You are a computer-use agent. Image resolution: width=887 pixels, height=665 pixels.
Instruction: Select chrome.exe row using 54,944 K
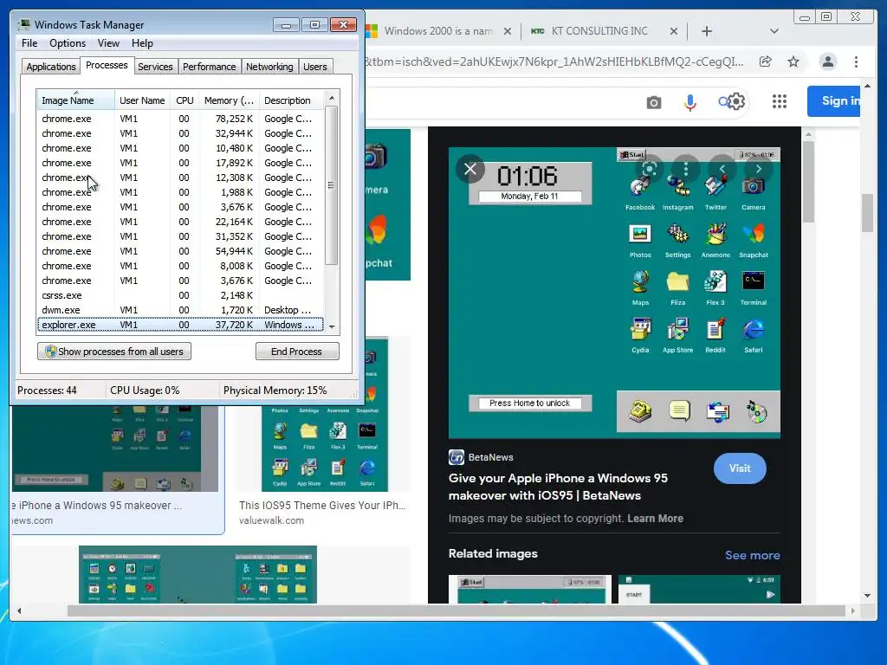tap(180, 251)
